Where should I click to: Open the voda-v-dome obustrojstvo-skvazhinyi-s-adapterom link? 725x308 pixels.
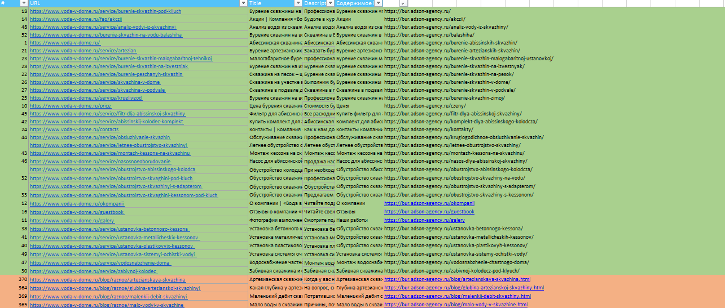pos(116,186)
